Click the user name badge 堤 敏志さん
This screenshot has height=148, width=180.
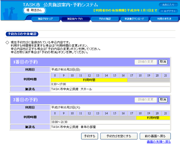pyautogui.click(x=34, y=10)
